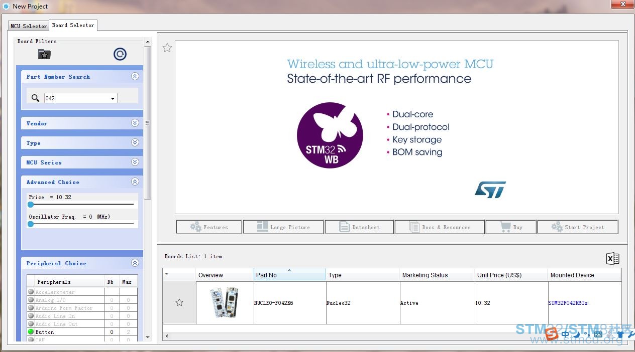Click the Mounted Device column header
Viewport: 635px width, 352px height.
tap(584, 275)
